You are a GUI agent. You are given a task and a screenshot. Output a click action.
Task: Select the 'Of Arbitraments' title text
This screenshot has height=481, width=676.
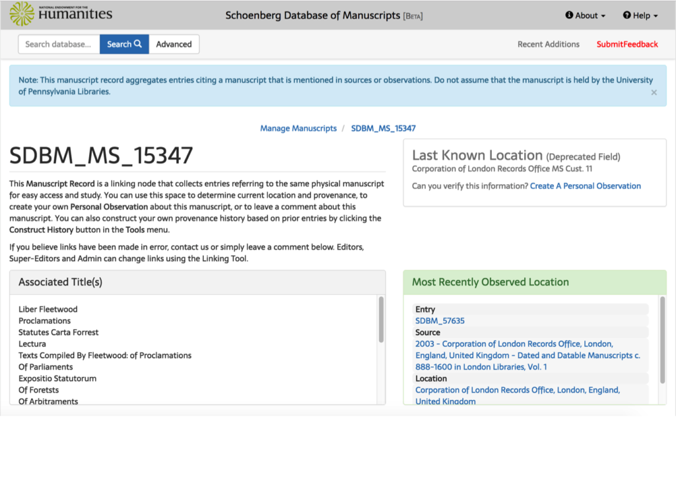(48, 401)
